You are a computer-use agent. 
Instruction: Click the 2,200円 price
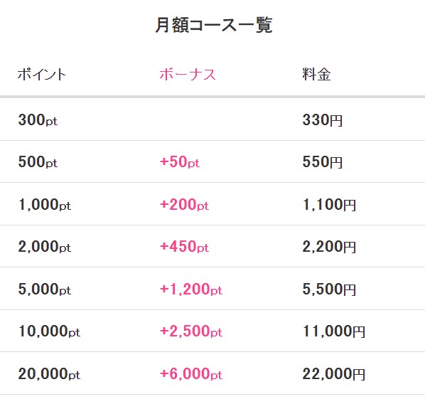point(329,246)
